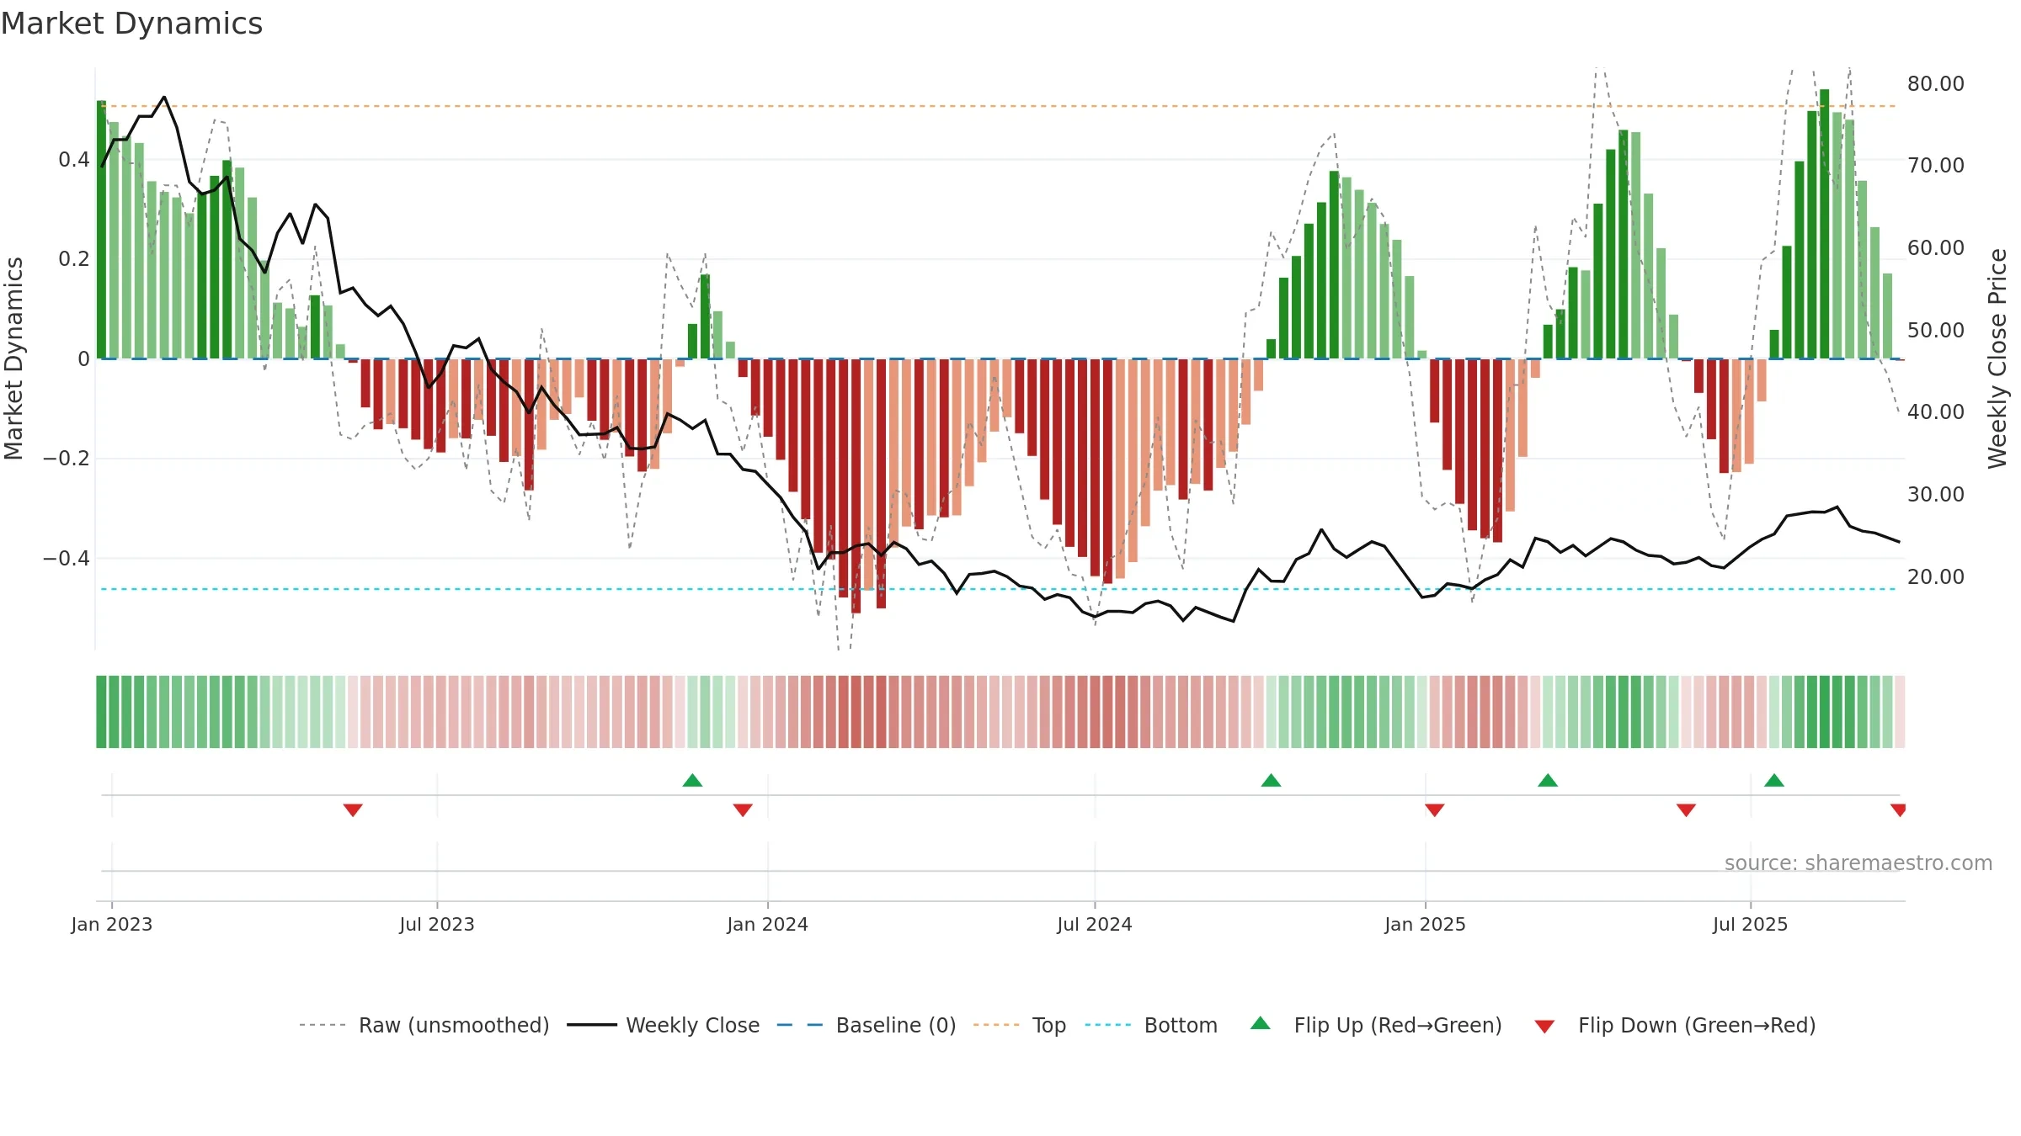
Task: Click the dark green heat strip start
Action: click(x=101, y=711)
